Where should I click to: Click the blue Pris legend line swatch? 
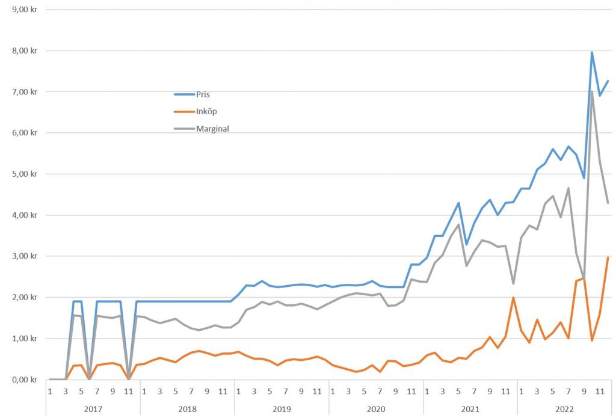coord(183,94)
